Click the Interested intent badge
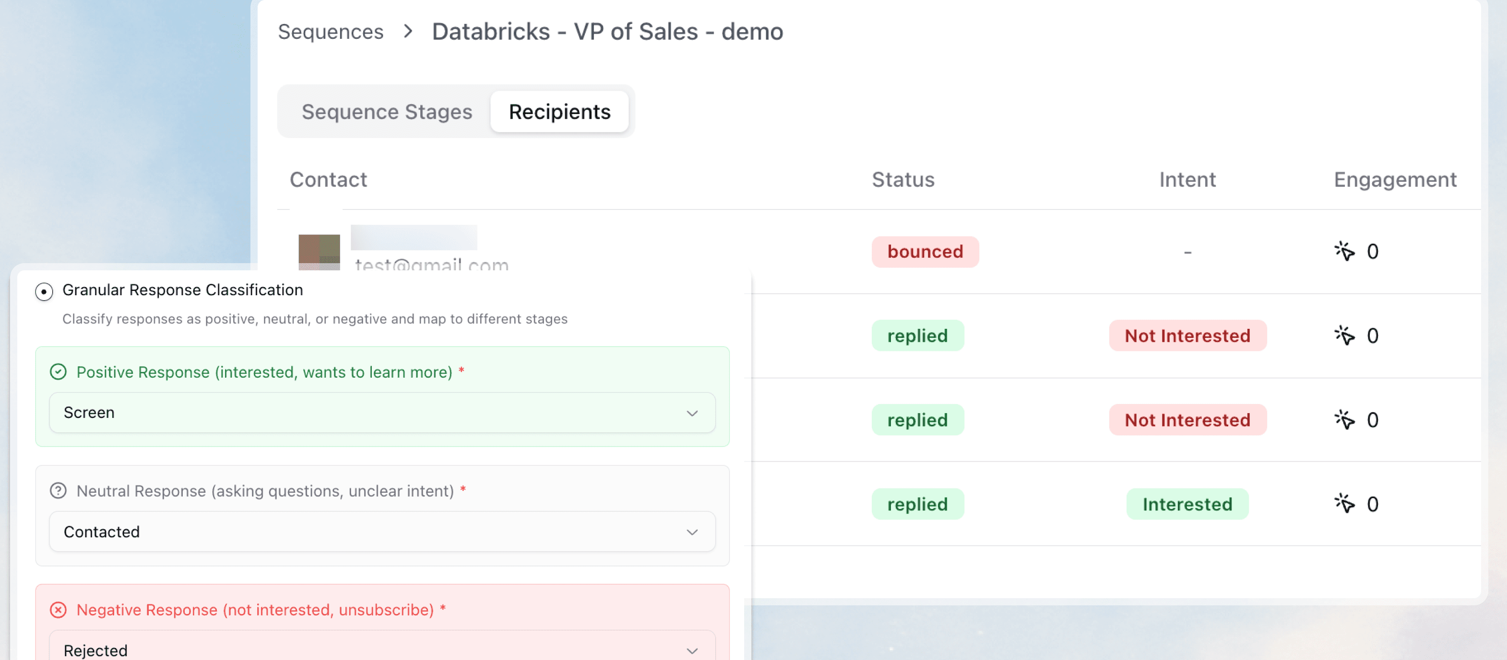 click(x=1187, y=503)
